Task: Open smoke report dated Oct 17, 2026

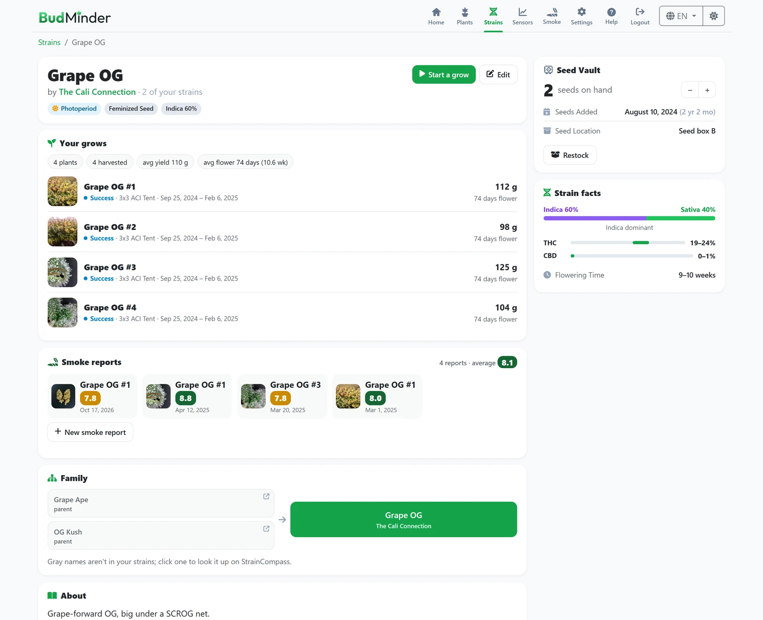Action: tap(92, 396)
